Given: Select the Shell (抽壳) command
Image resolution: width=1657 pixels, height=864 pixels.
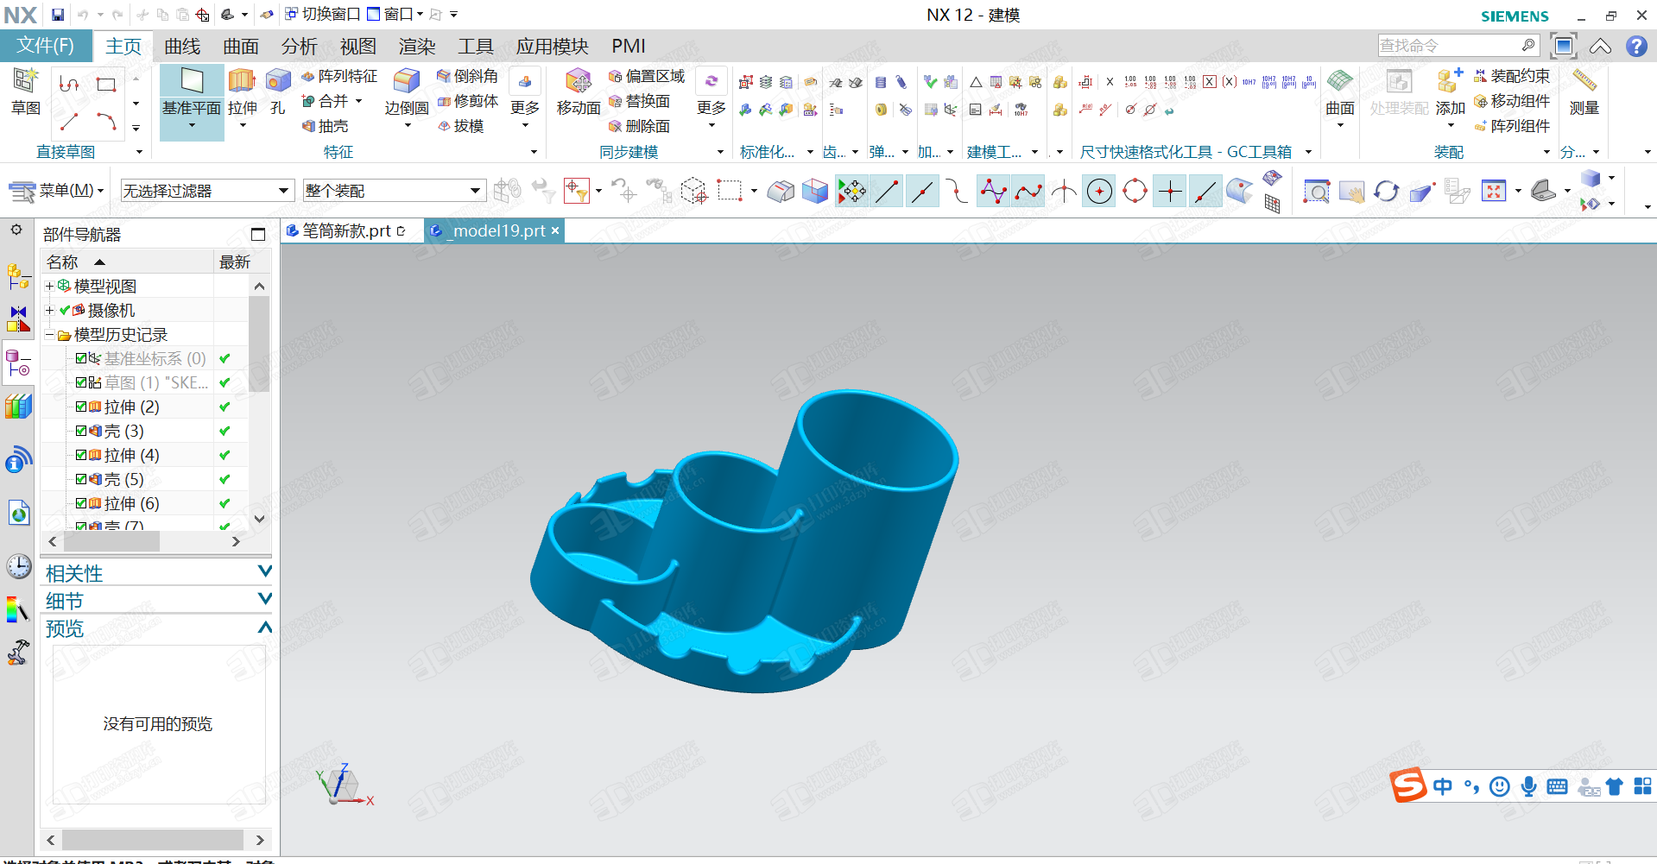Looking at the screenshot, I should tap(325, 126).
